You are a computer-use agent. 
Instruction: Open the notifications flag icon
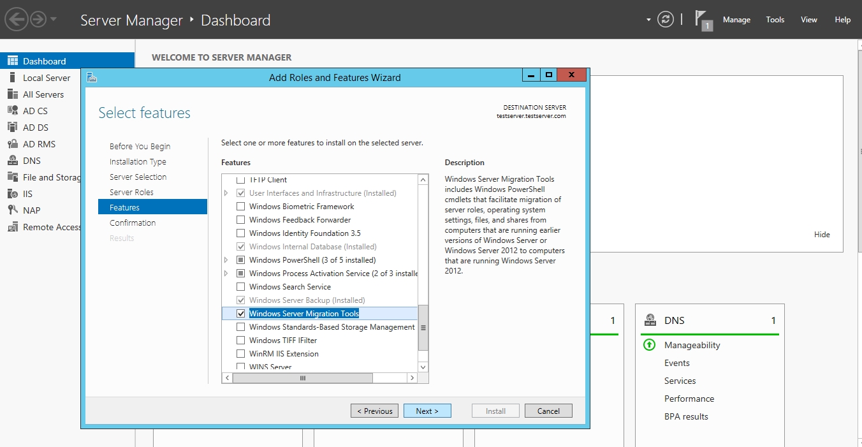tap(703, 20)
